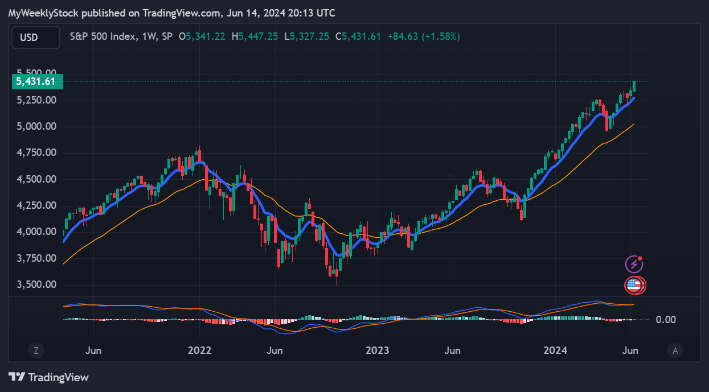The width and height of the screenshot is (709, 392).
Task: Click the high value H5,447.25
Action: (255, 36)
